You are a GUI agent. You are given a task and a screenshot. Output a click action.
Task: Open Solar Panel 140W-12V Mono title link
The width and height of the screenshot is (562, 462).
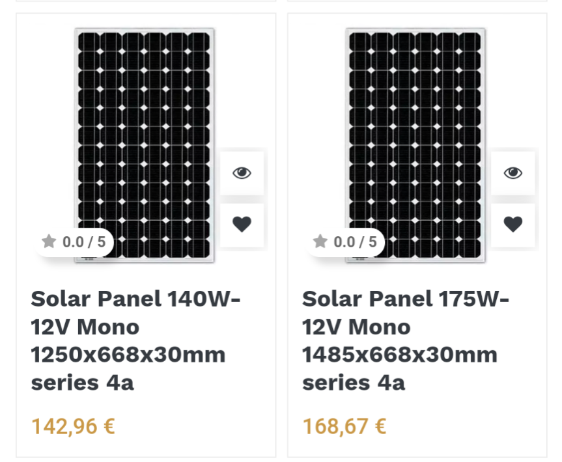coord(135,340)
